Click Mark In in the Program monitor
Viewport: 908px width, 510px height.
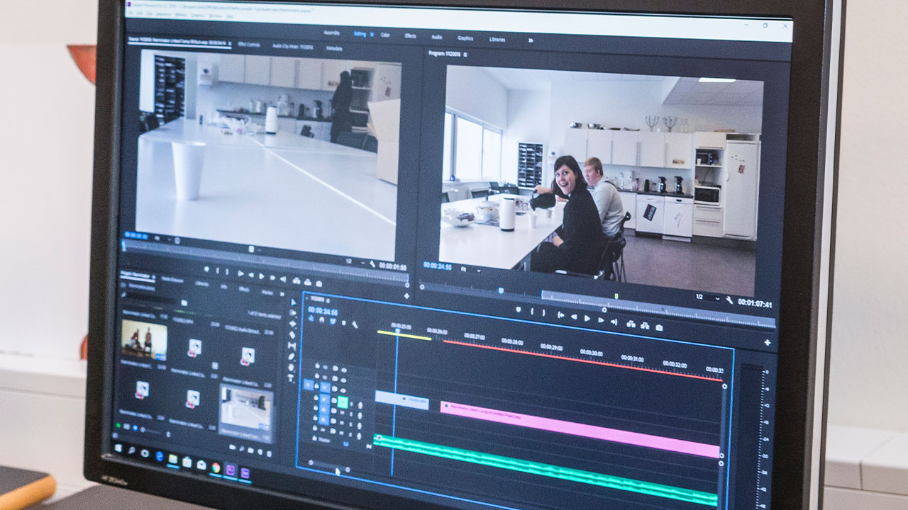point(532,311)
